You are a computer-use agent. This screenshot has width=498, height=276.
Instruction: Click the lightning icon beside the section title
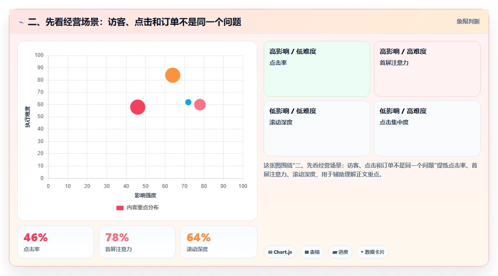click(21, 23)
